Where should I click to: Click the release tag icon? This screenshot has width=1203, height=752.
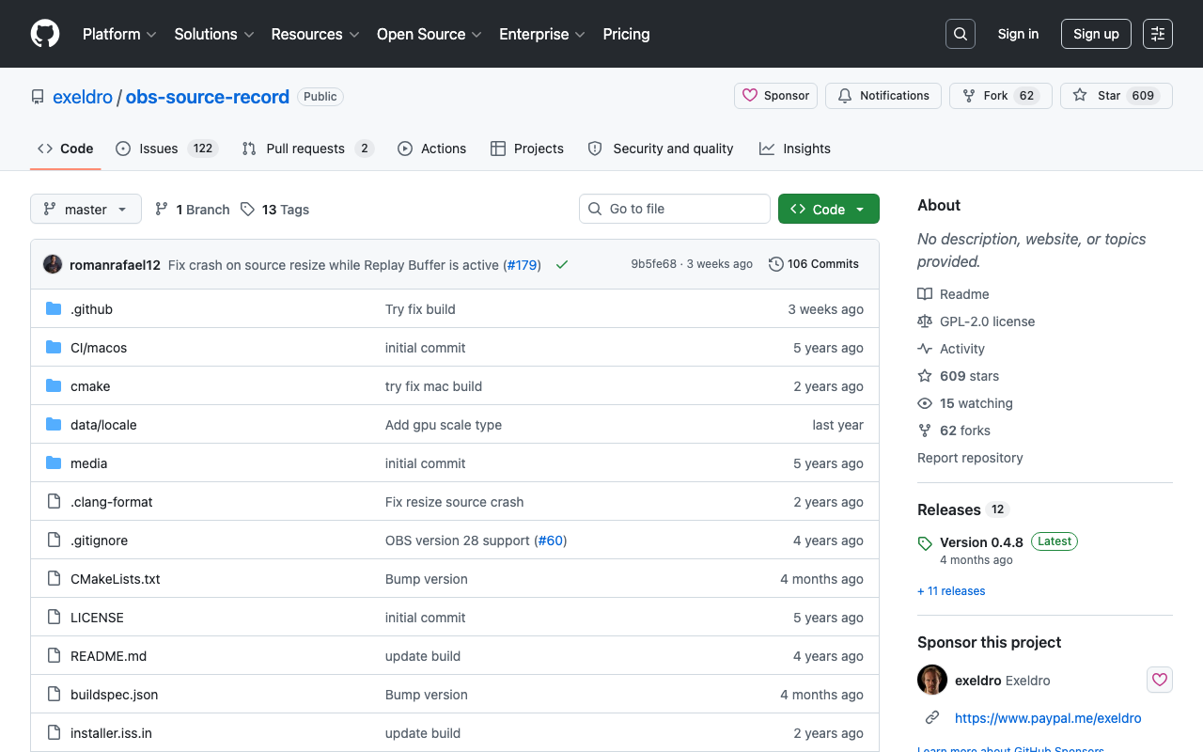pos(925,543)
